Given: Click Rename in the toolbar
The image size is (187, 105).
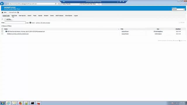Looking at the screenshot, I should 46,15.
